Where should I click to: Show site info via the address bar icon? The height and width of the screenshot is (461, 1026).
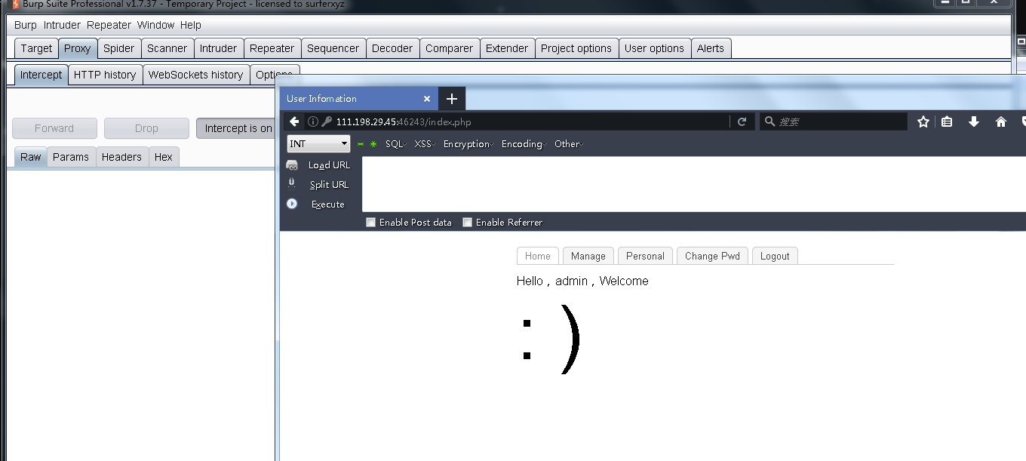[x=313, y=121]
